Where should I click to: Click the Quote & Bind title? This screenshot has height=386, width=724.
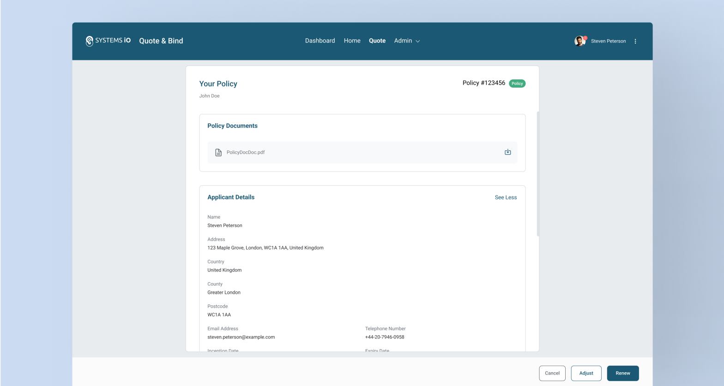click(x=161, y=41)
